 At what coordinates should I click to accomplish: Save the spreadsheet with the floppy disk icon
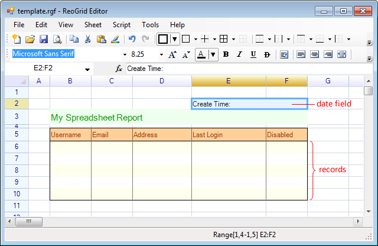click(44, 40)
